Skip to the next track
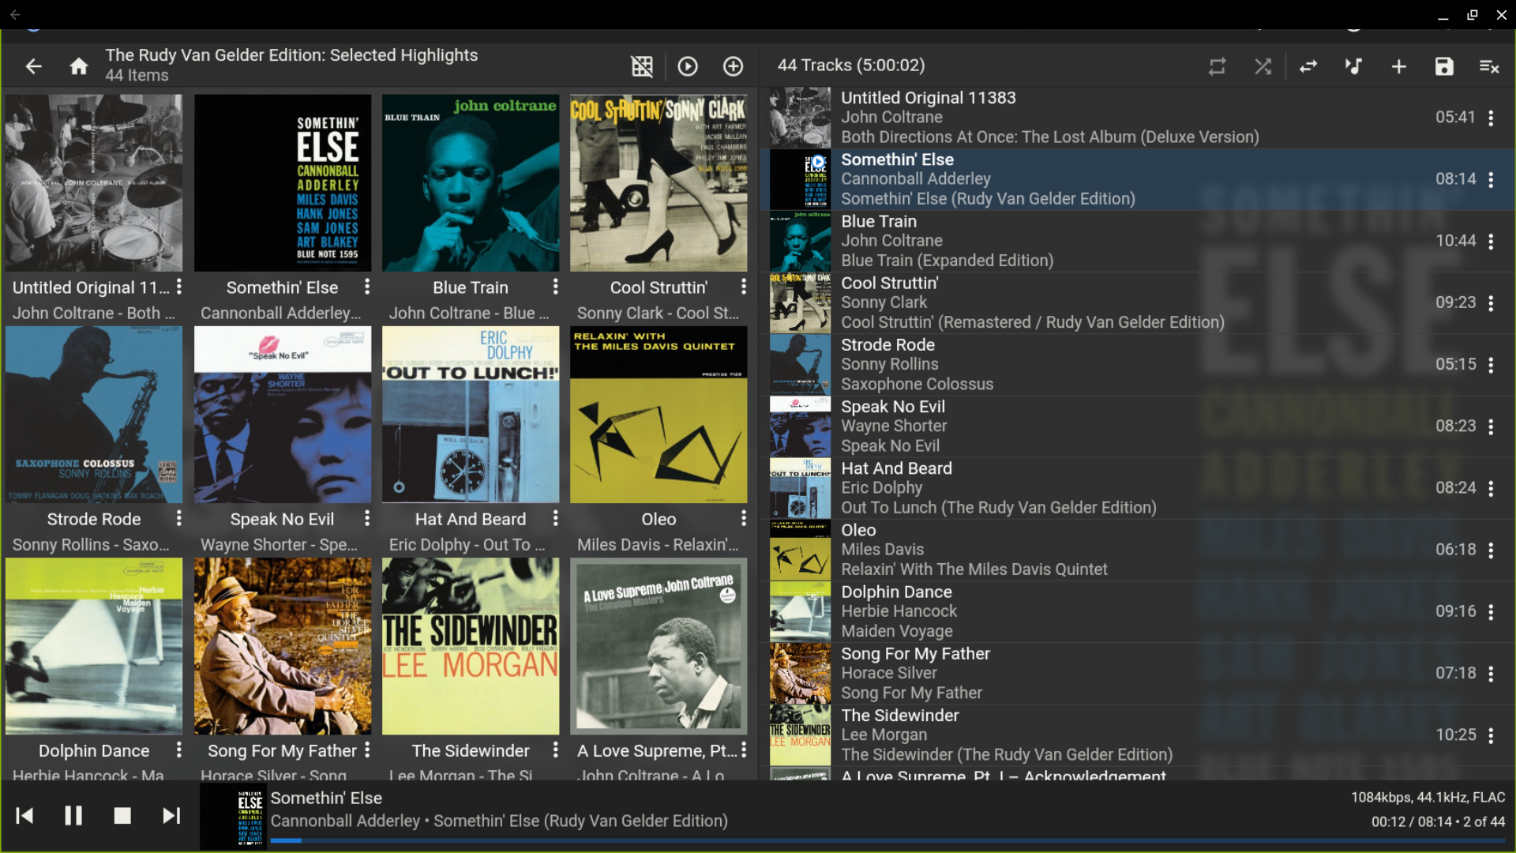The width and height of the screenshot is (1516, 853). point(171,816)
